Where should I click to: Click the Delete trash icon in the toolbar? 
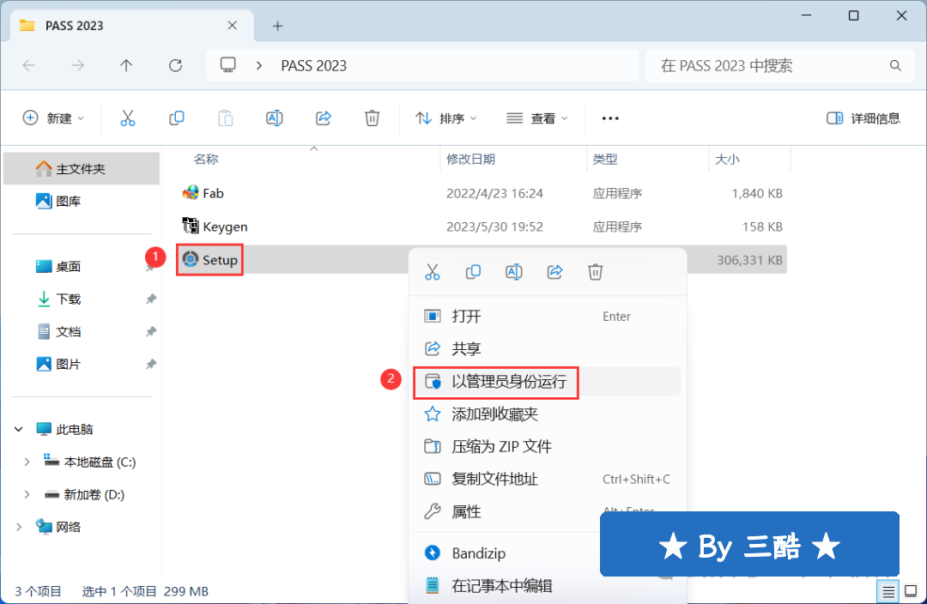372,118
